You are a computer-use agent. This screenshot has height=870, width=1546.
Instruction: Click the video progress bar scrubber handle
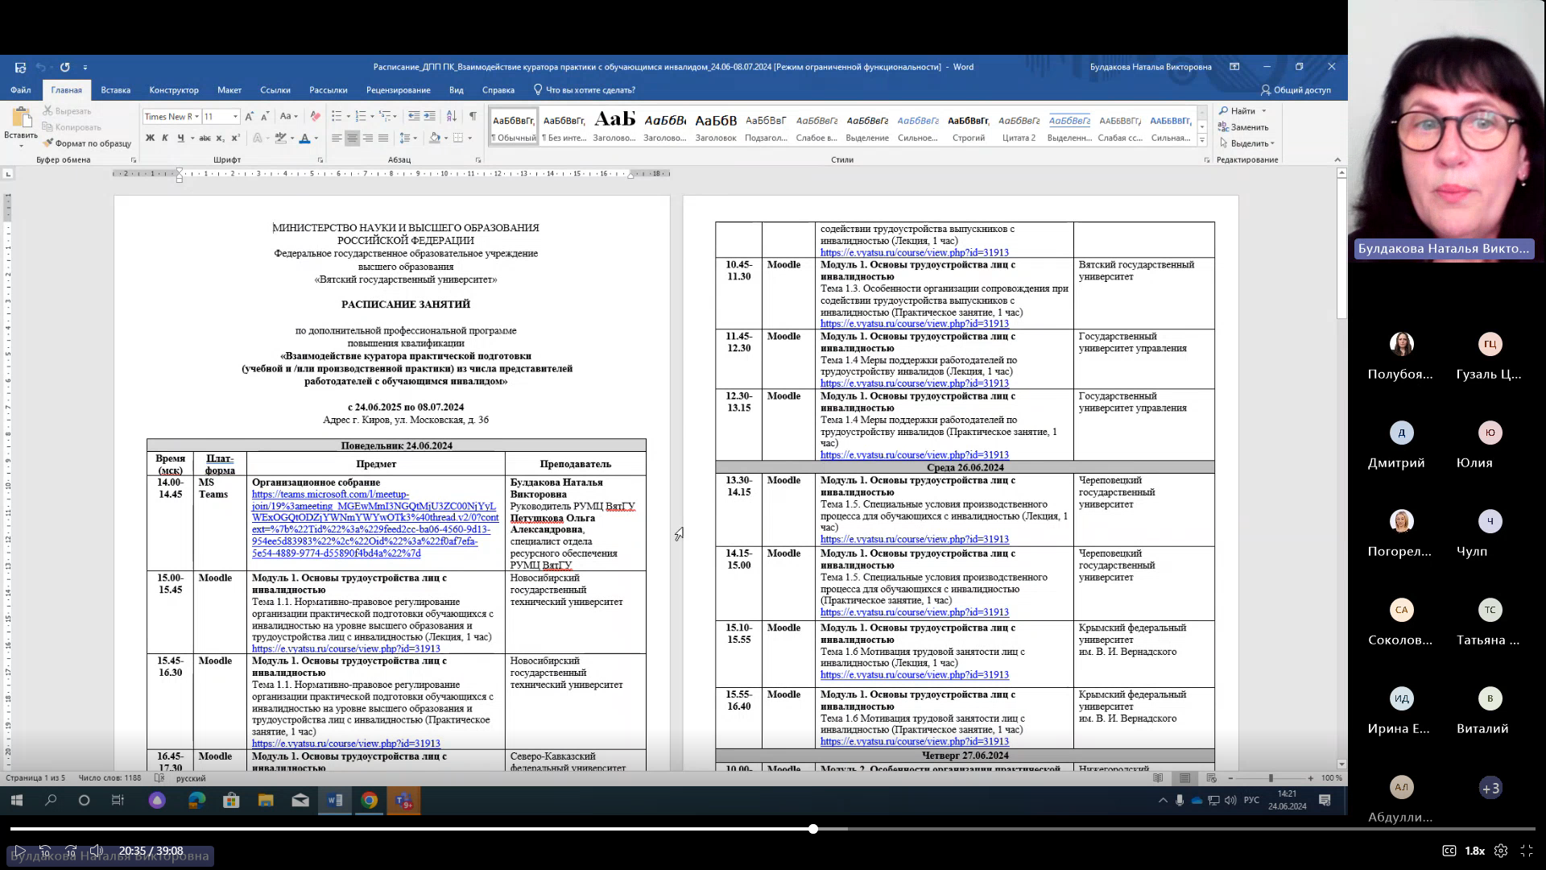click(x=813, y=828)
